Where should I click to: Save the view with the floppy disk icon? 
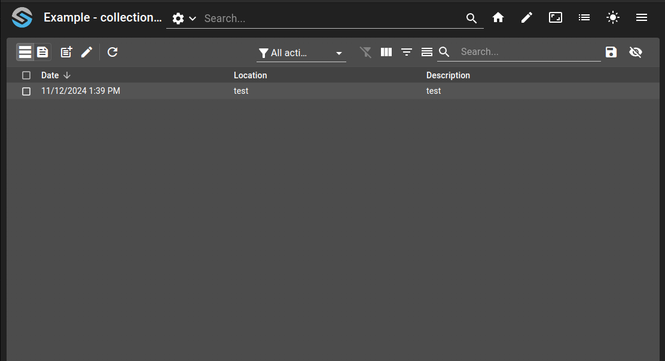point(611,52)
